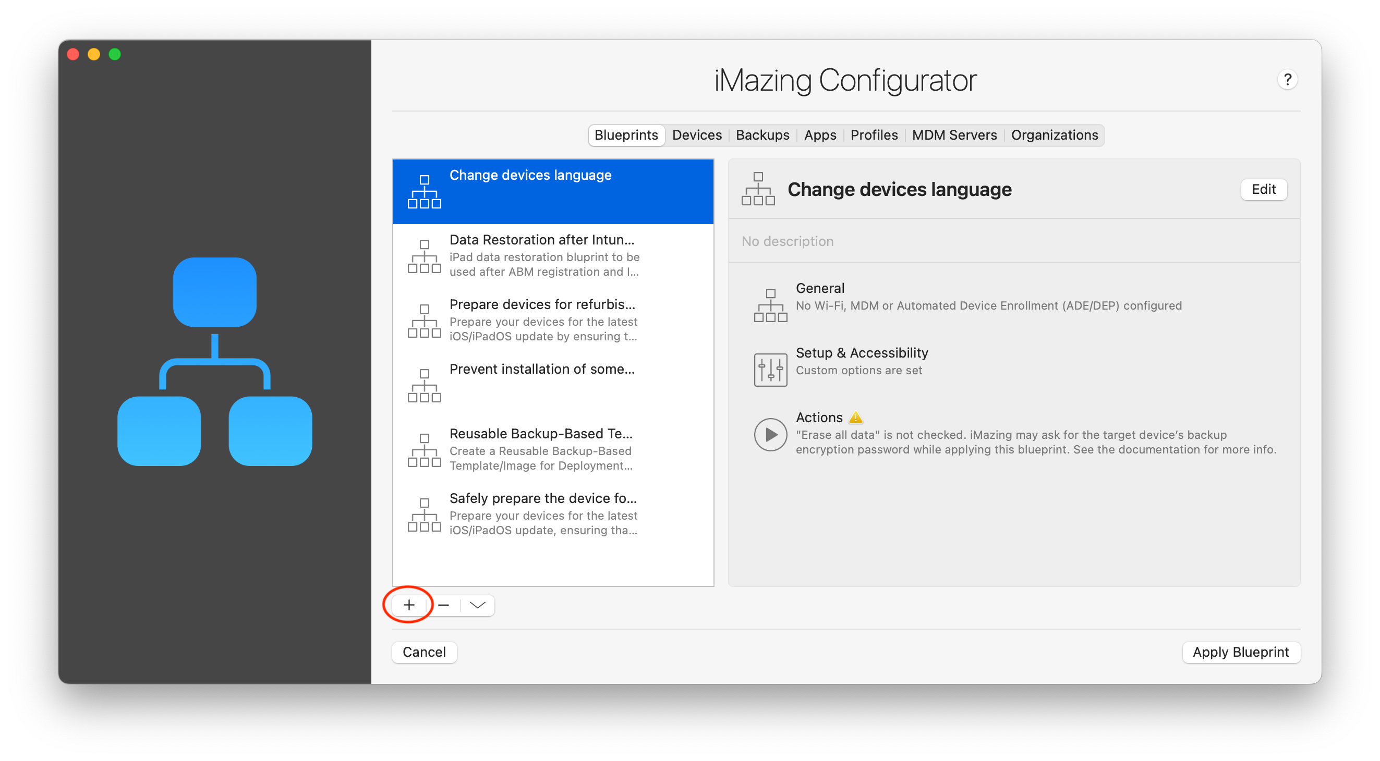Open the Backups tab
This screenshot has width=1380, height=761.
click(762, 135)
